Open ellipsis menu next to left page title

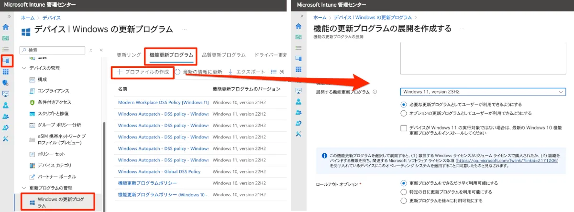tap(185, 30)
